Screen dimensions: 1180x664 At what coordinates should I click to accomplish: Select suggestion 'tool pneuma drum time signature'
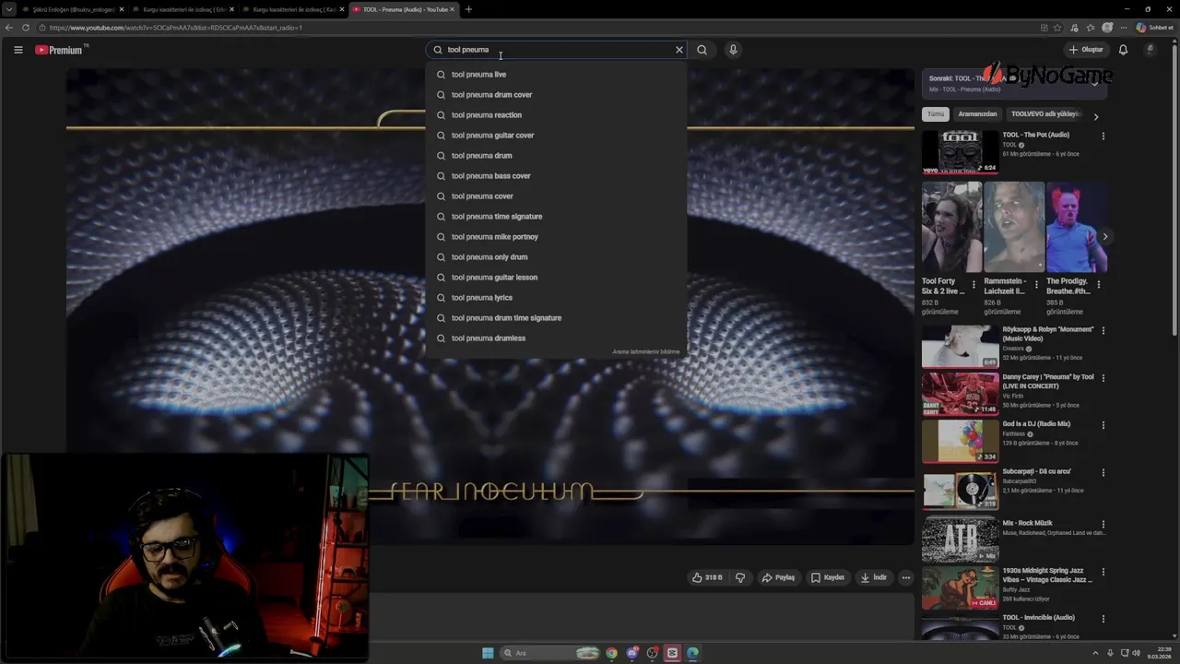pos(557,318)
